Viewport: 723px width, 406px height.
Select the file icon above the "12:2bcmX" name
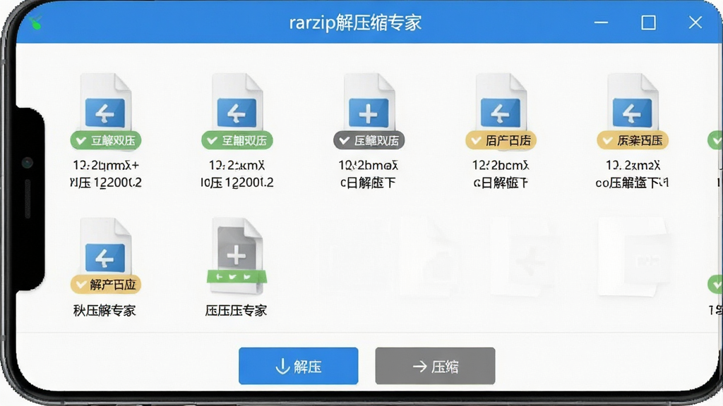pyautogui.click(x=501, y=102)
